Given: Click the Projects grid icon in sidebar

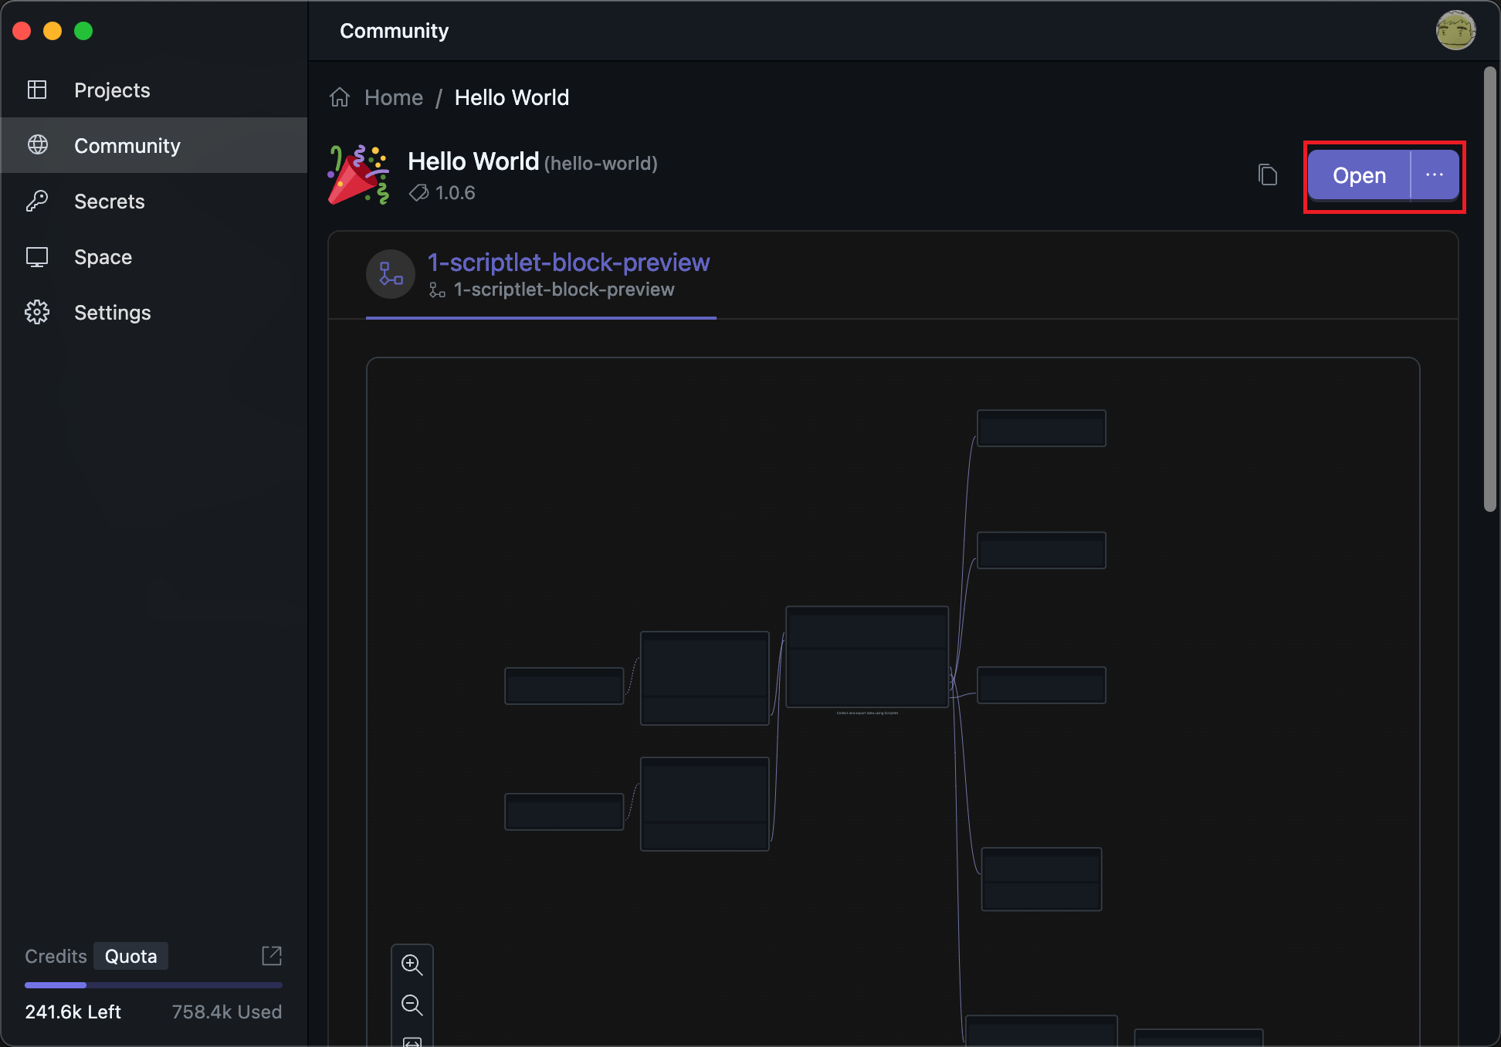Looking at the screenshot, I should [37, 90].
